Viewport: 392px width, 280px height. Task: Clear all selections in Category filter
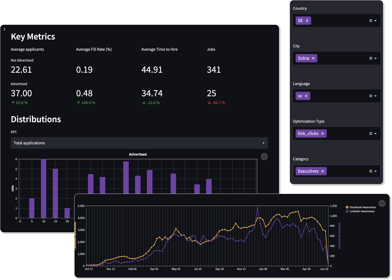[x=371, y=171]
